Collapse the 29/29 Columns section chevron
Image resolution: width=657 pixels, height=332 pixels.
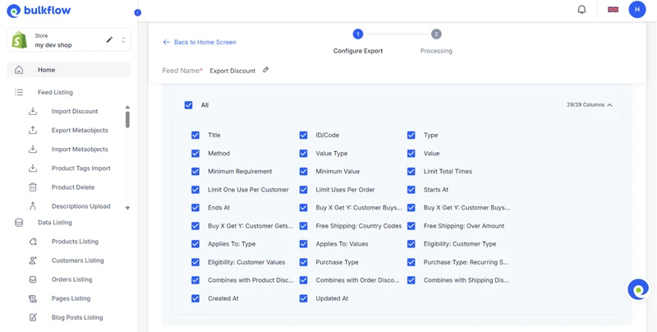click(609, 105)
